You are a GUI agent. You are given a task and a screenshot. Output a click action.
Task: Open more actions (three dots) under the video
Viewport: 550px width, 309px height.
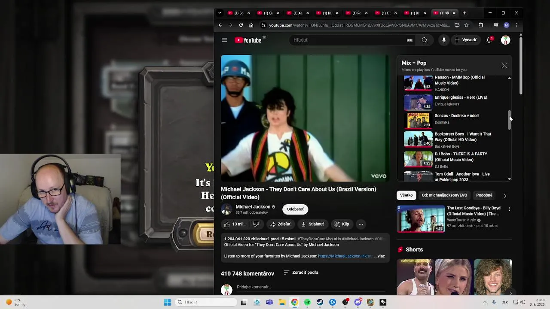coord(361,224)
